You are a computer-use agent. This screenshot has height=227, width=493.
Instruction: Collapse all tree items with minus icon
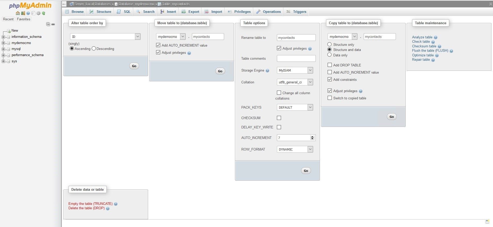click(48, 24)
